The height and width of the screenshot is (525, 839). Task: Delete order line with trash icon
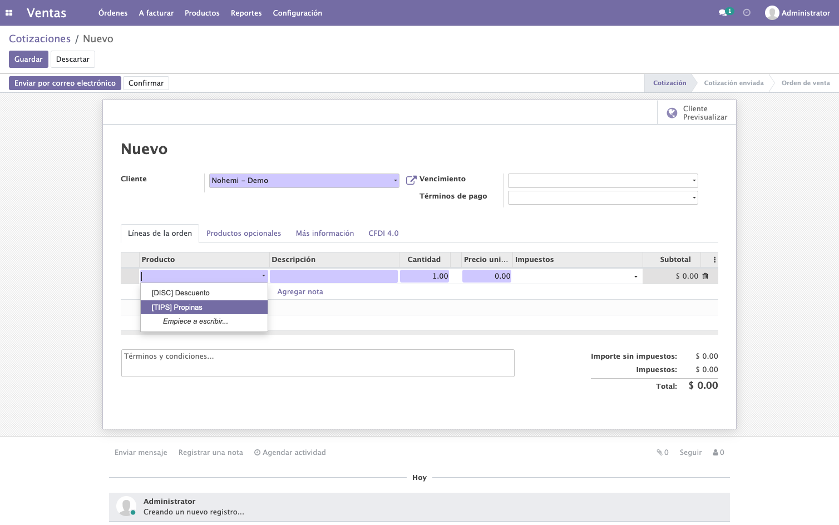705,276
